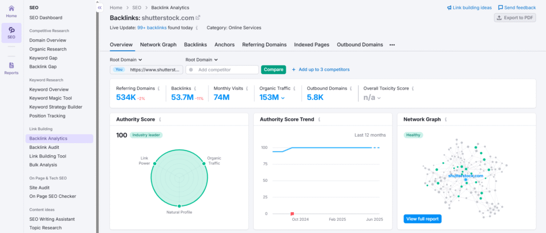Open Organic Research in the sidebar
The width and height of the screenshot is (546, 233).
coord(47,49)
